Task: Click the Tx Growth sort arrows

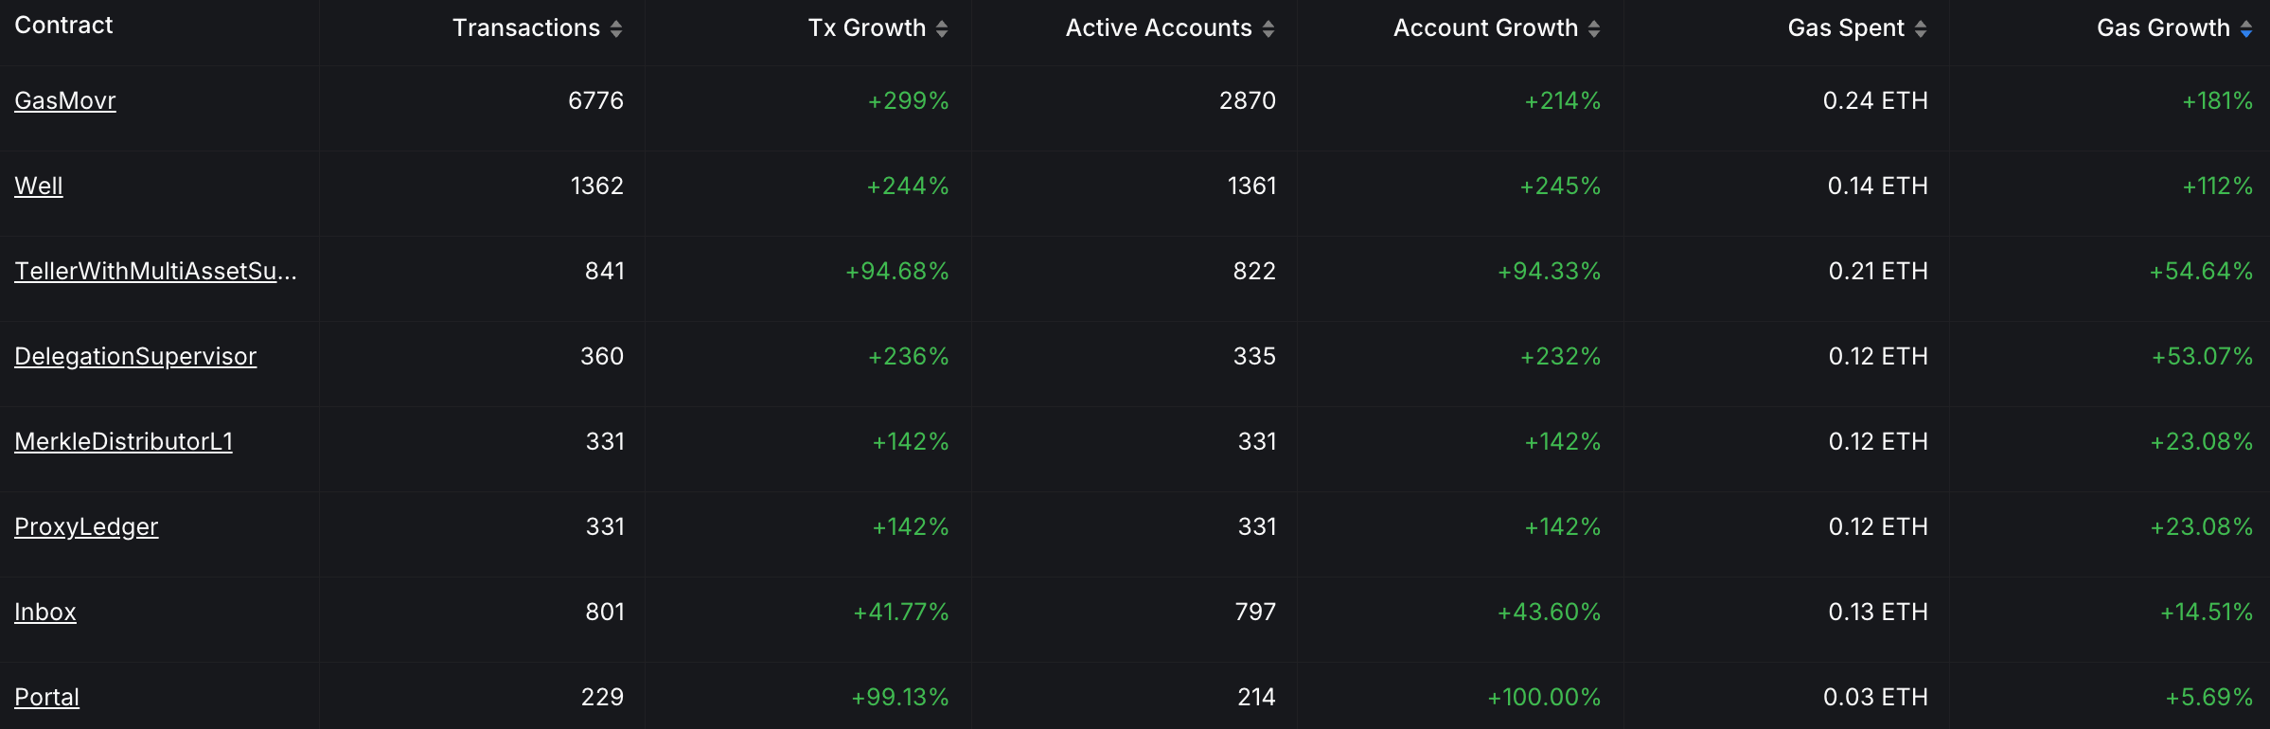Action: (x=942, y=29)
